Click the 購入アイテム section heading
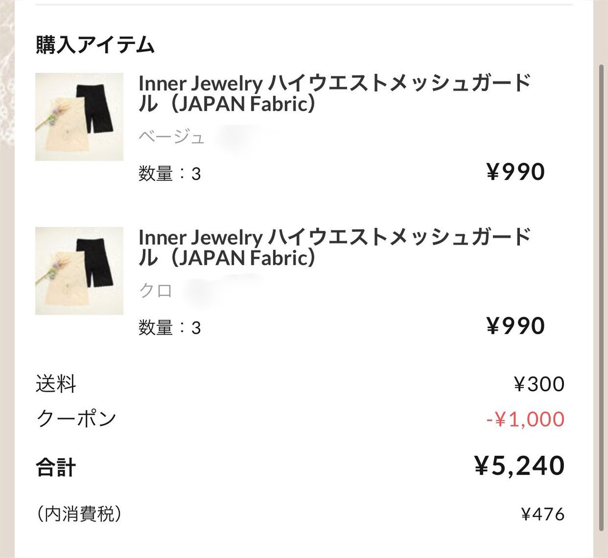This screenshot has width=608, height=558. 95,45
